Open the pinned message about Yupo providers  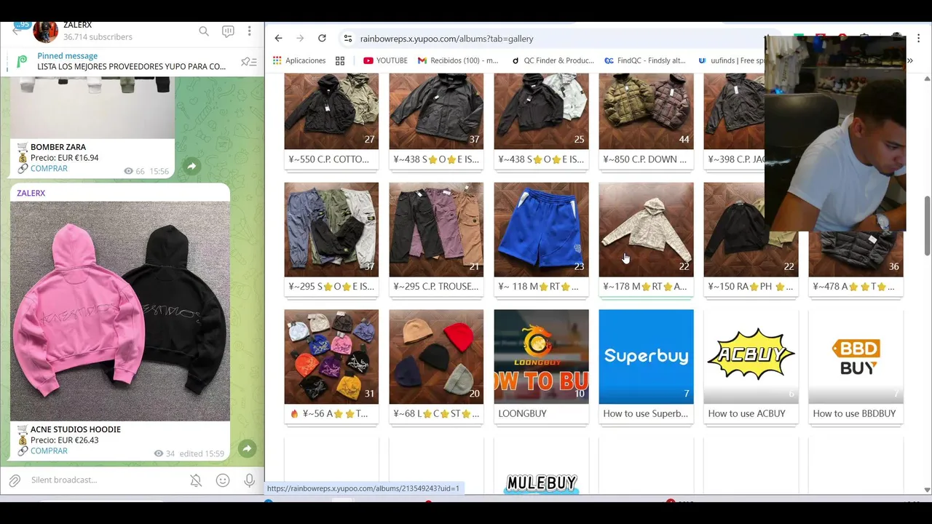131,61
